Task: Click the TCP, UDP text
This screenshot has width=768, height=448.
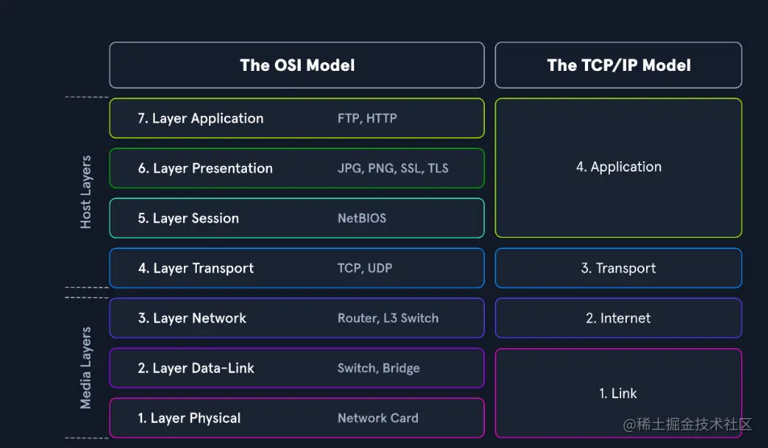Action: point(365,268)
